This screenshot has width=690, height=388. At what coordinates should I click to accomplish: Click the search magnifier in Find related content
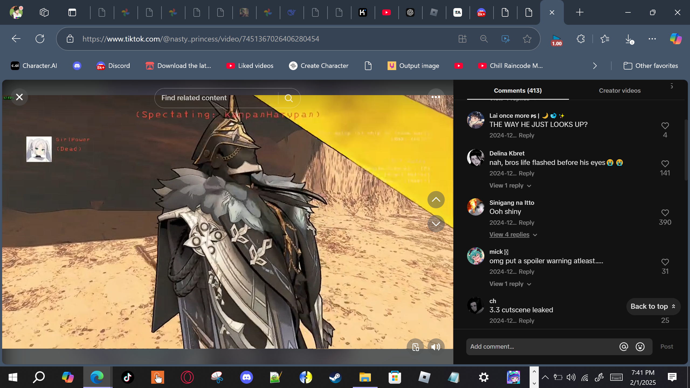pos(289,98)
